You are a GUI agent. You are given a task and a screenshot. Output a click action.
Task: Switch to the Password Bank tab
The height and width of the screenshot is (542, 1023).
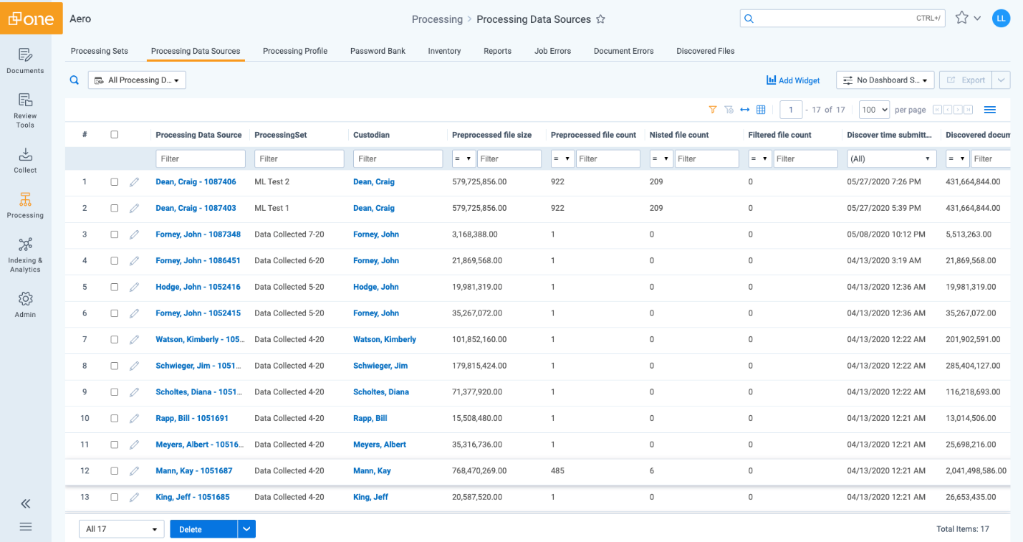378,51
